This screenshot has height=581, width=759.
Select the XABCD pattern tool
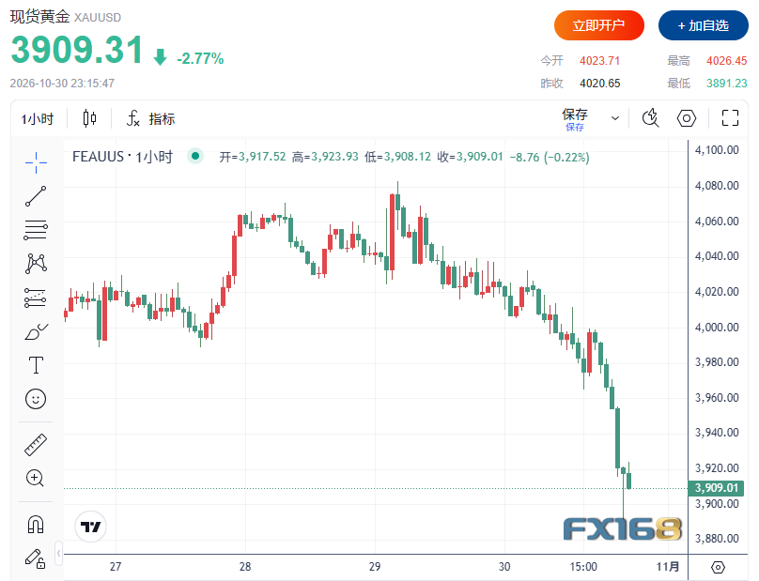point(36,264)
